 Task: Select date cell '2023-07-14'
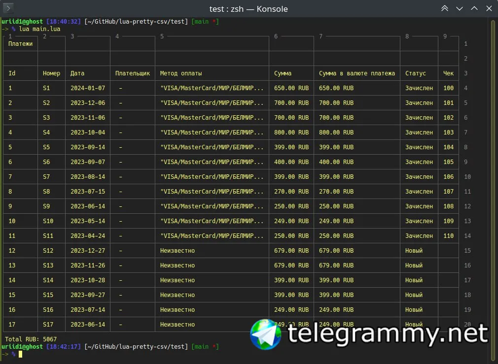click(88, 309)
